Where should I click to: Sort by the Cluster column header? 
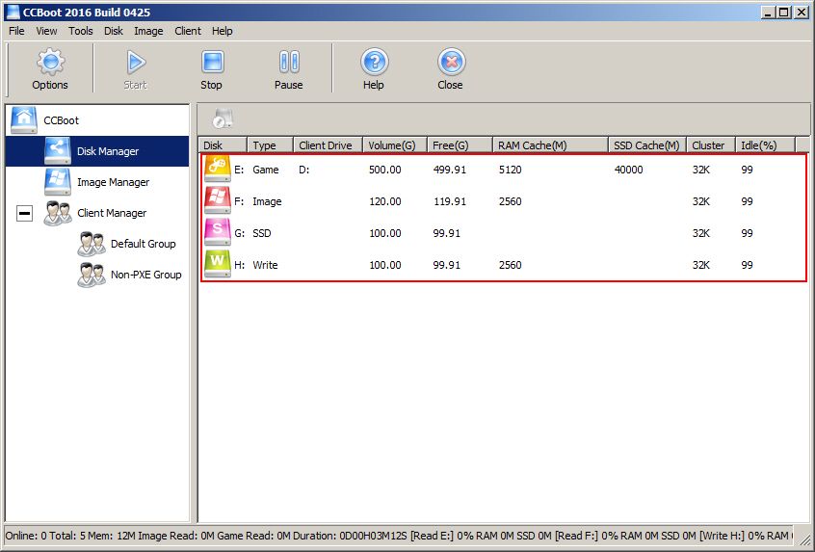[x=711, y=145]
